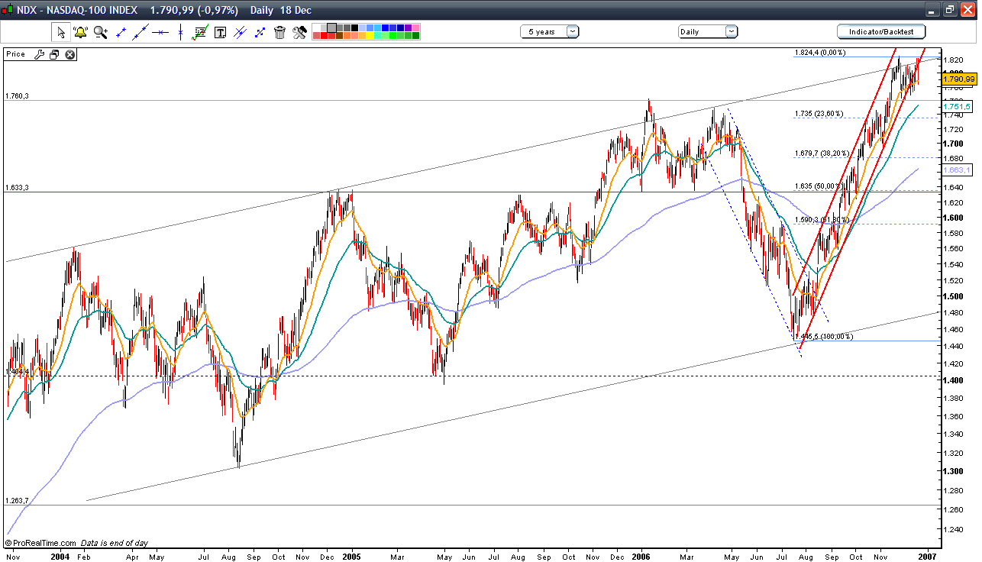Screen dimensions: 982x562
Task: Open Price panel wrench settings
Action: click(x=38, y=54)
